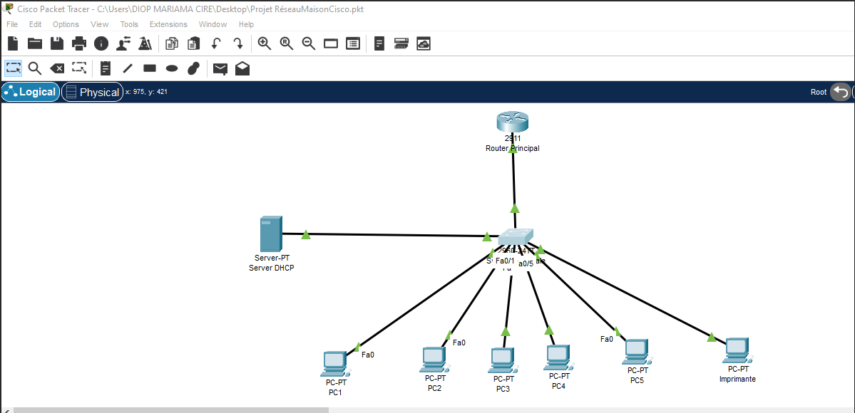Switch to the Physical workspace tab
The height and width of the screenshot is (413, 855).
point(92,92)
